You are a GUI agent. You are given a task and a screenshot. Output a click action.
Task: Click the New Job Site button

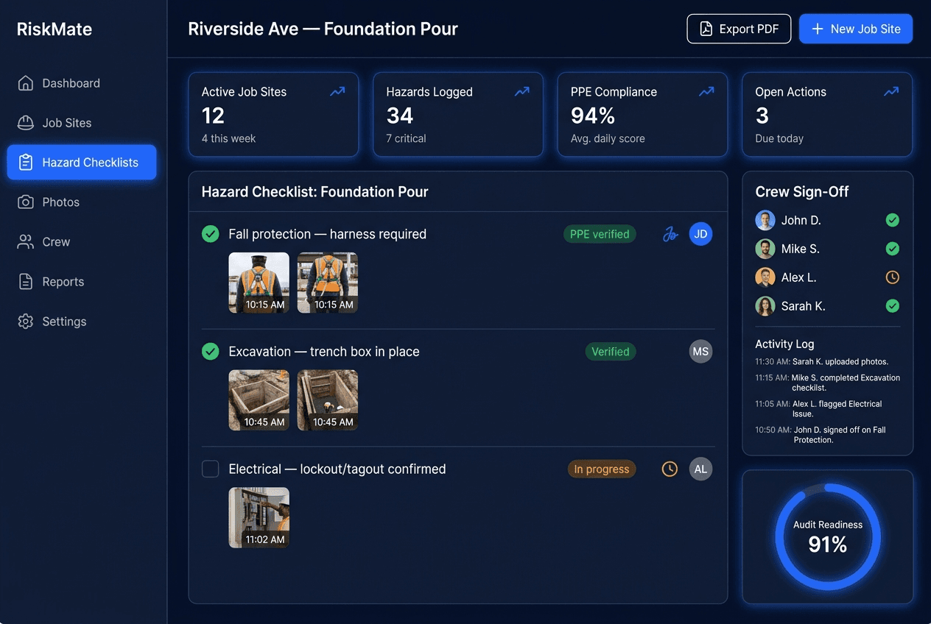tap(856, 29)
